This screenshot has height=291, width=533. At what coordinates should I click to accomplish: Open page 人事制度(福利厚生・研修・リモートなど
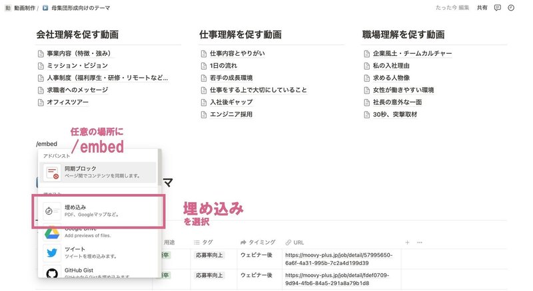107,78
